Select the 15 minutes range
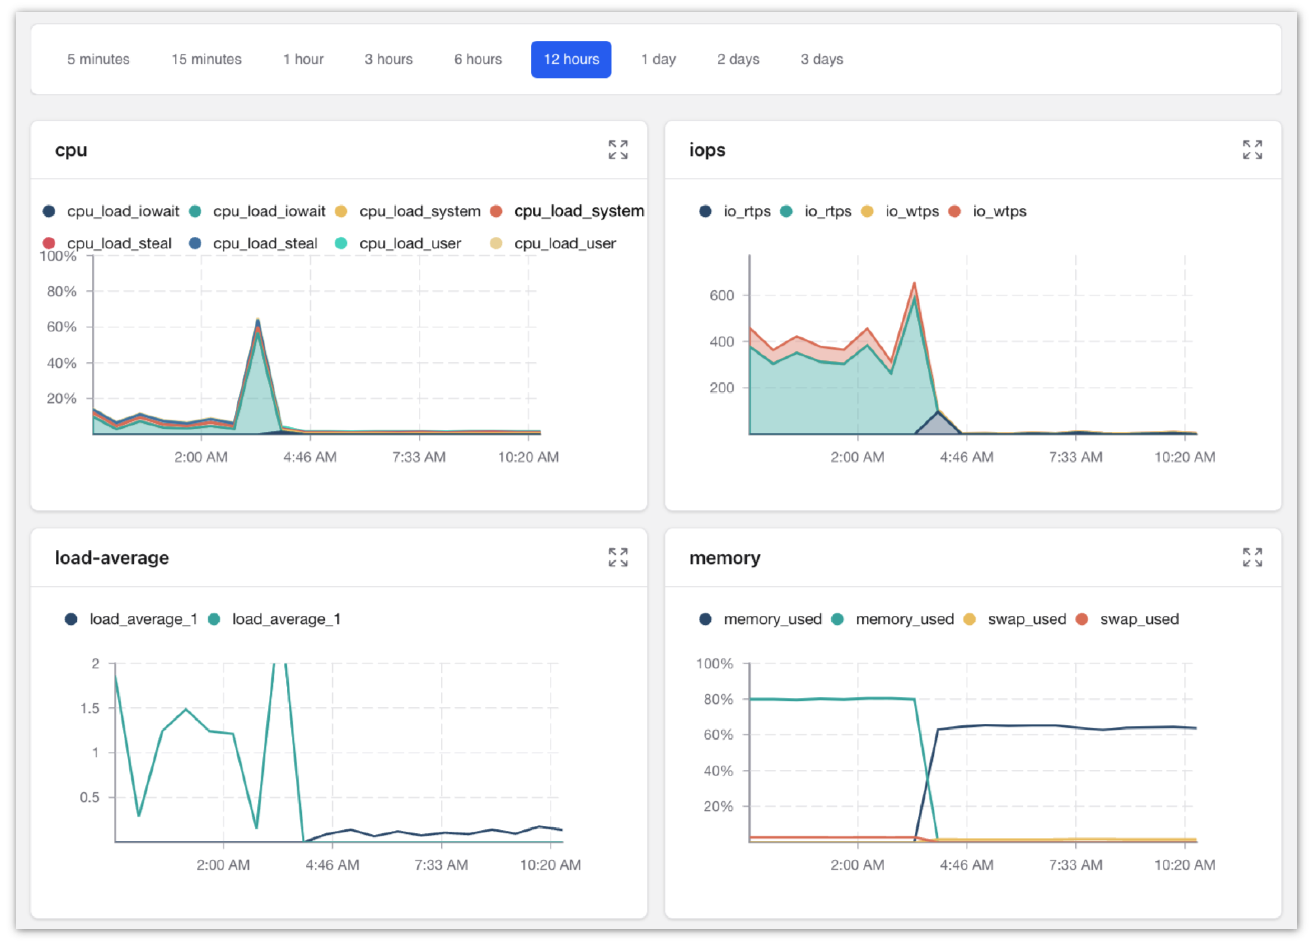 pyautogui.click(x=206, y=59)
